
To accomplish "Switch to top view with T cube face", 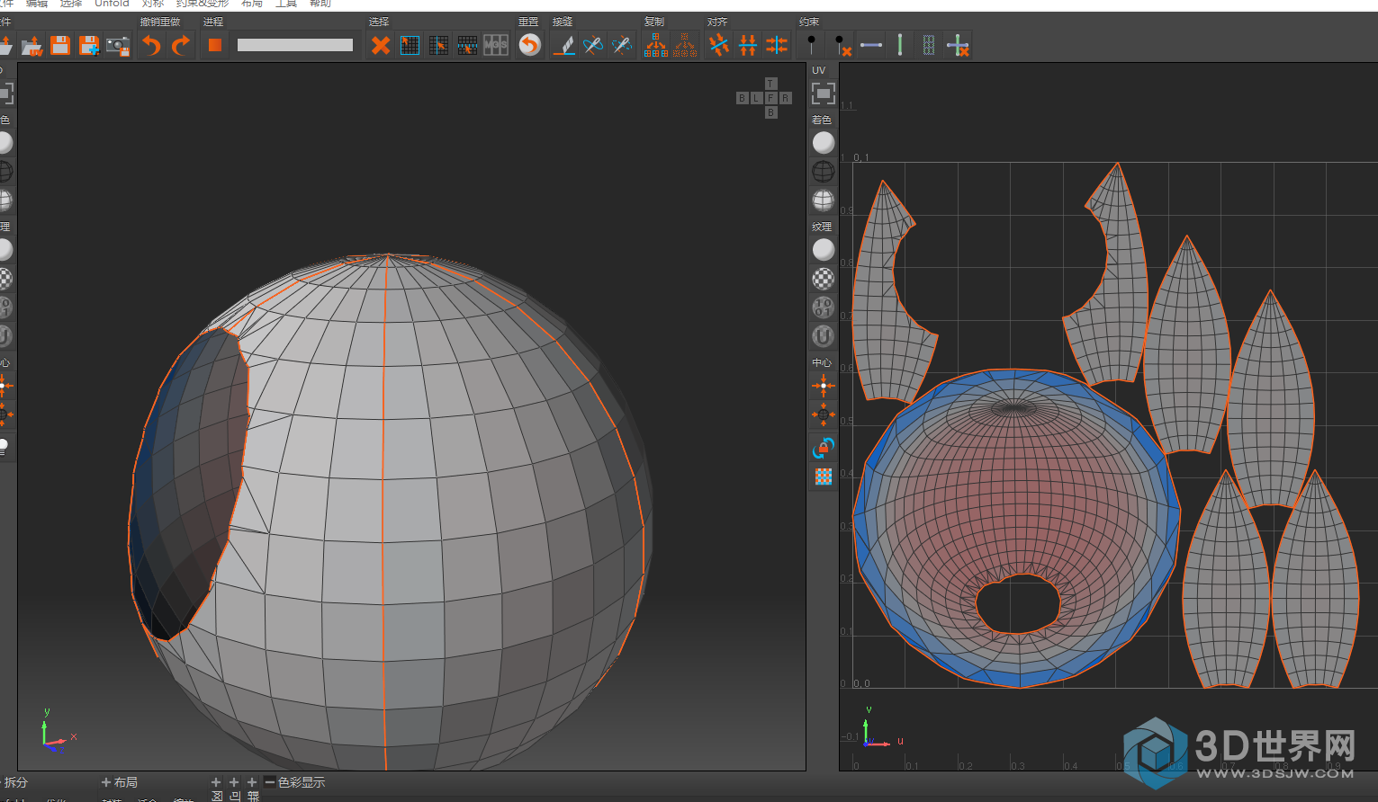I will [x=770, y=84].
